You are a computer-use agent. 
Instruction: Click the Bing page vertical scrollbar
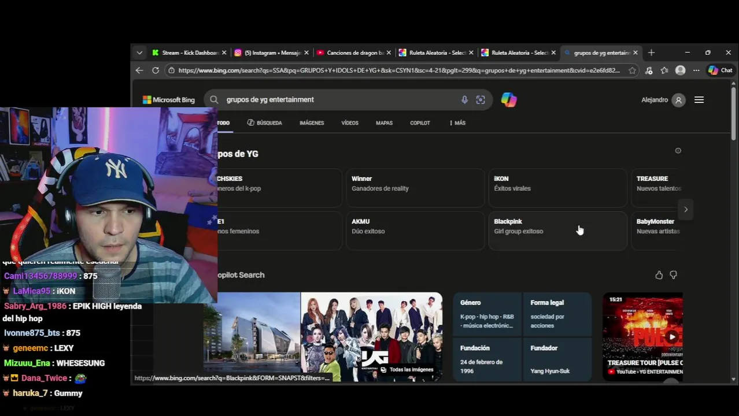734,113
